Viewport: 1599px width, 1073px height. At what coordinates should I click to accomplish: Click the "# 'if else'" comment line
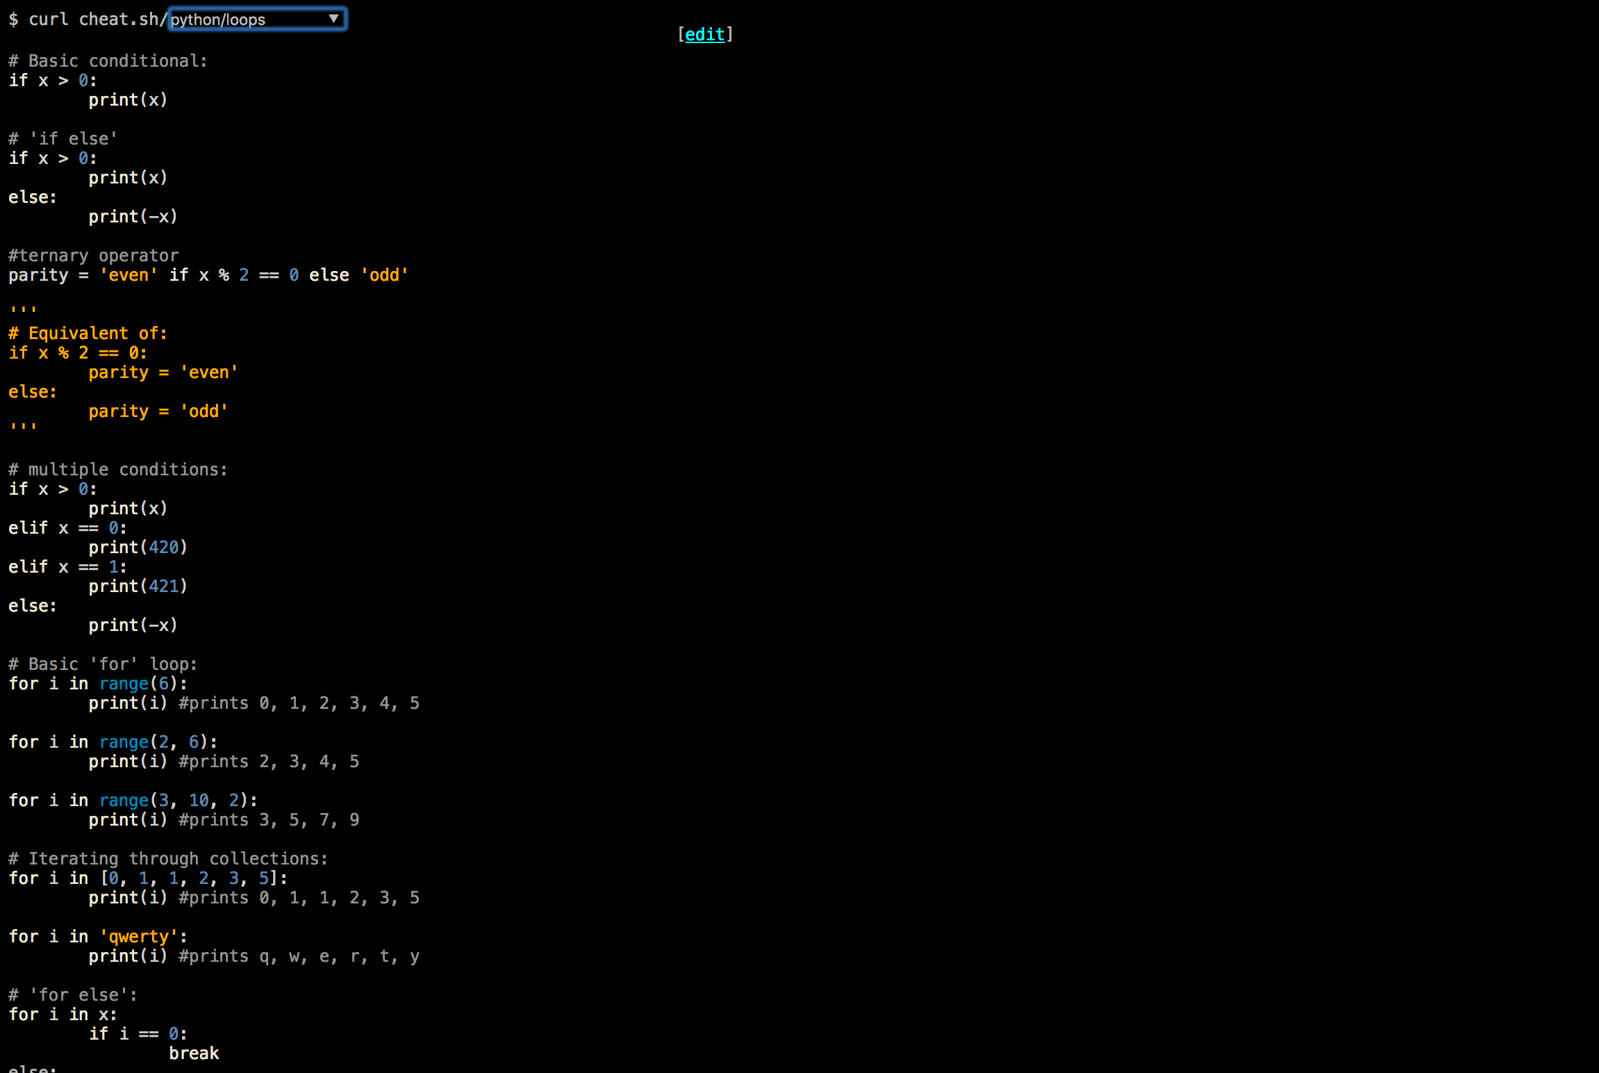pyautogui.click(x=63, y=139)
